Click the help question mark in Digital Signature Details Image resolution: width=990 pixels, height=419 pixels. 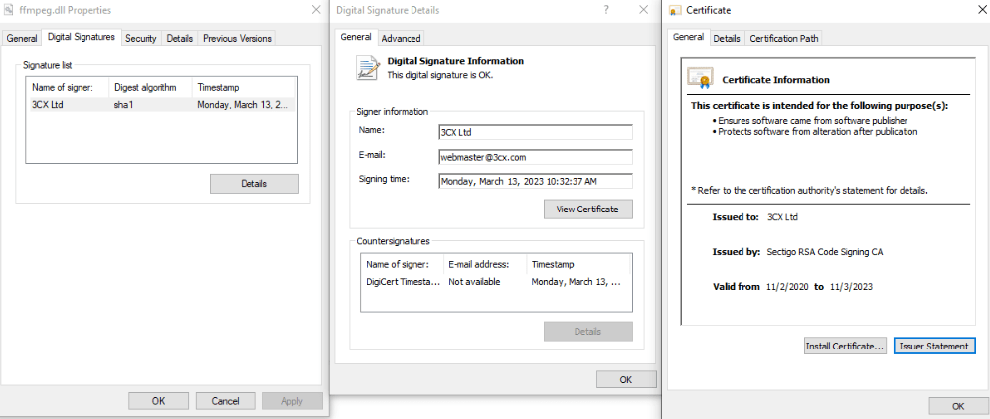[x=606, y=10]
